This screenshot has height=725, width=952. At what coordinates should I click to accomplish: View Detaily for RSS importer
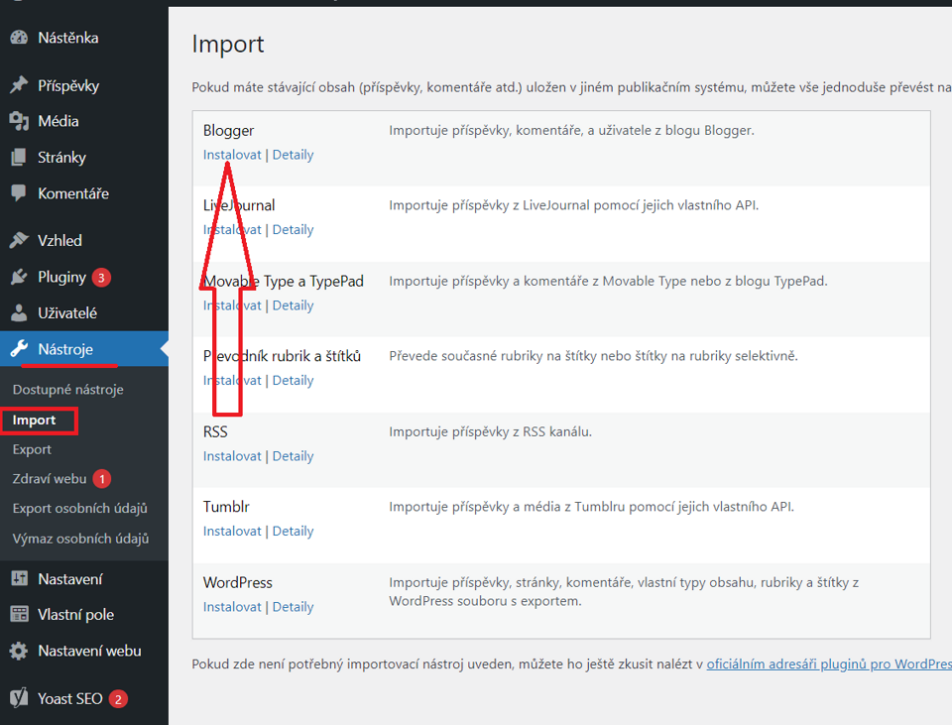[x=293, y=456]
